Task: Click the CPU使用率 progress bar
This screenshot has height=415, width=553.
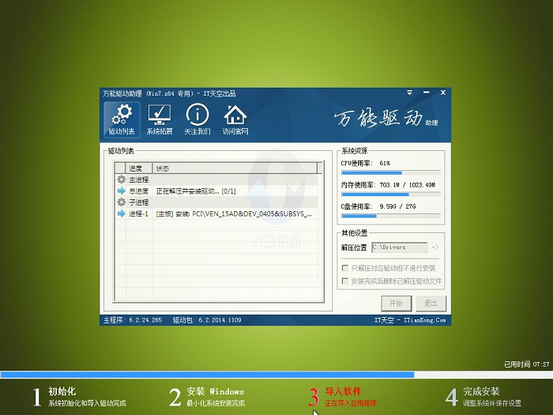Action: (391, 173)
